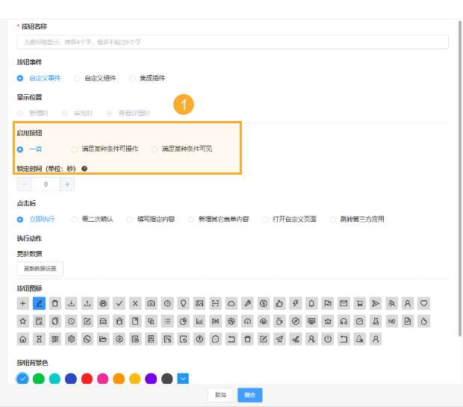Screen dimensions: 463x407
Task: Pick the star icon
Action: (22, 321)
